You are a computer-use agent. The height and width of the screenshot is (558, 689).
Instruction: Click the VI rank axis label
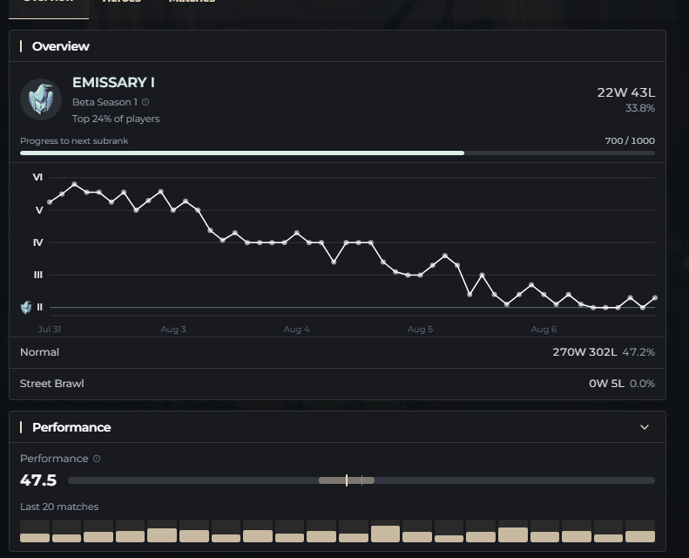pyautogui.click(x=37, y=177)
